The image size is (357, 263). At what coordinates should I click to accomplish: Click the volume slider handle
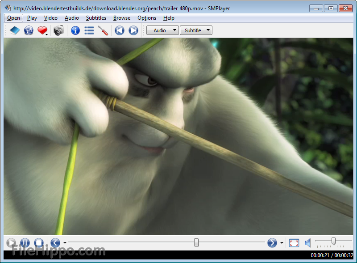coord(333,241)
